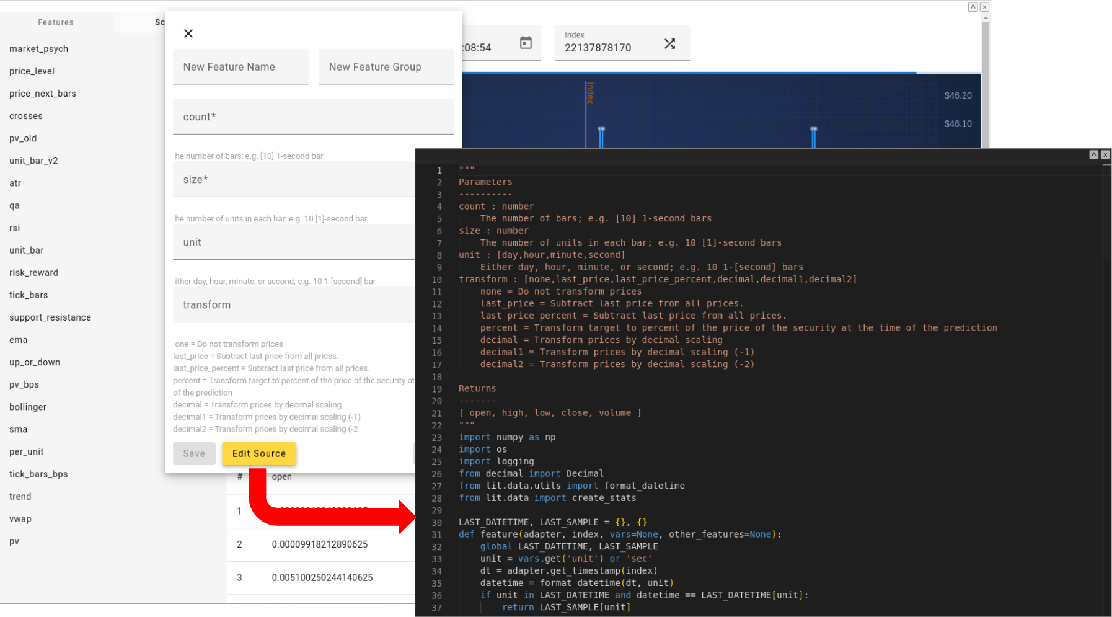The width and height of the screenshot is (1112, 617).
Task: Click the Save button
Action: [194, 453]
